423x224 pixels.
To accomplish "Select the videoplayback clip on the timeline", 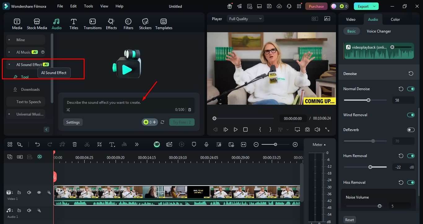I will tap(177, 195).
